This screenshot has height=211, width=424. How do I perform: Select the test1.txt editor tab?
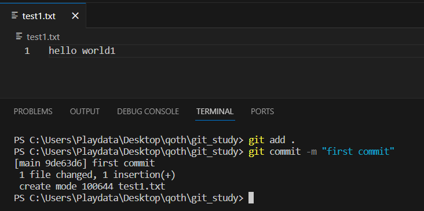[43, 16]
